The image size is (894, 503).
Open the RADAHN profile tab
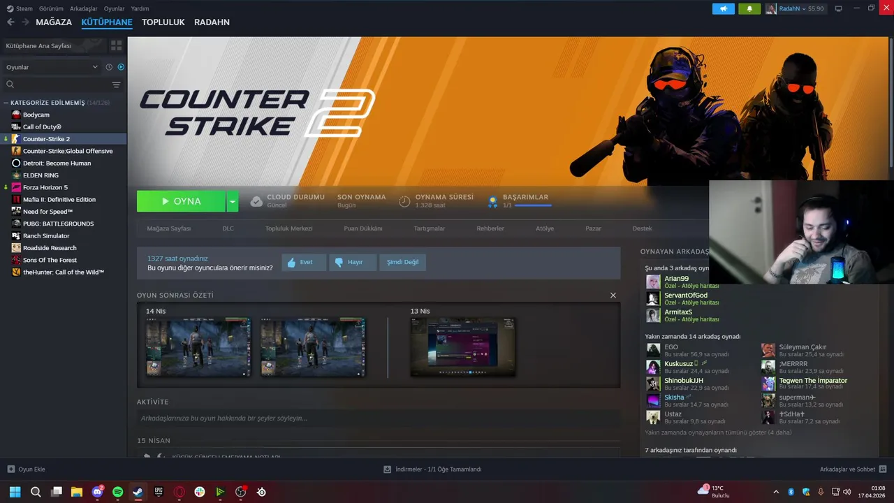click(x=212, y=22)
